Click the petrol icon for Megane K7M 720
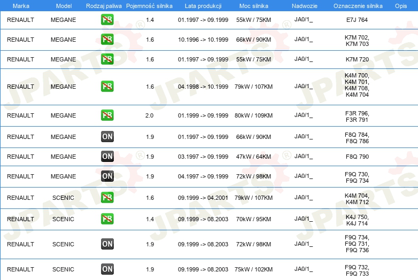418x280 pixels. point(107,59)
